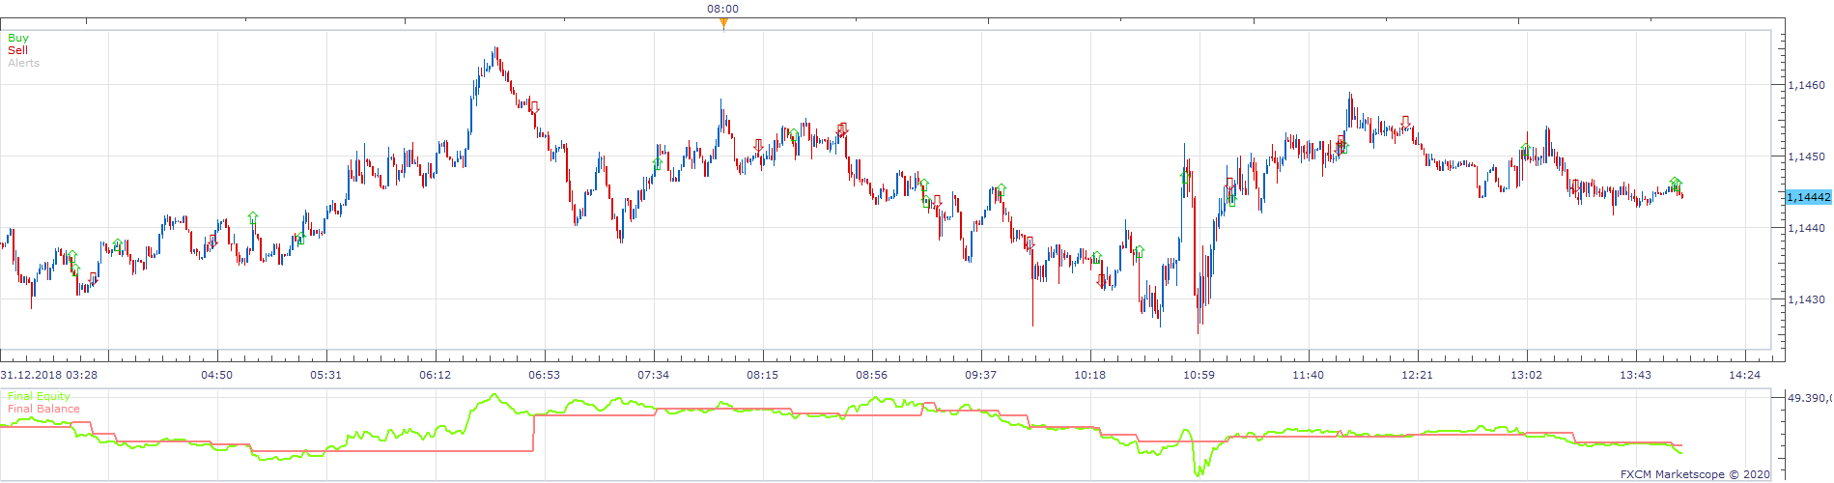Click the 06:12 time axis label

tap(435, 375)
